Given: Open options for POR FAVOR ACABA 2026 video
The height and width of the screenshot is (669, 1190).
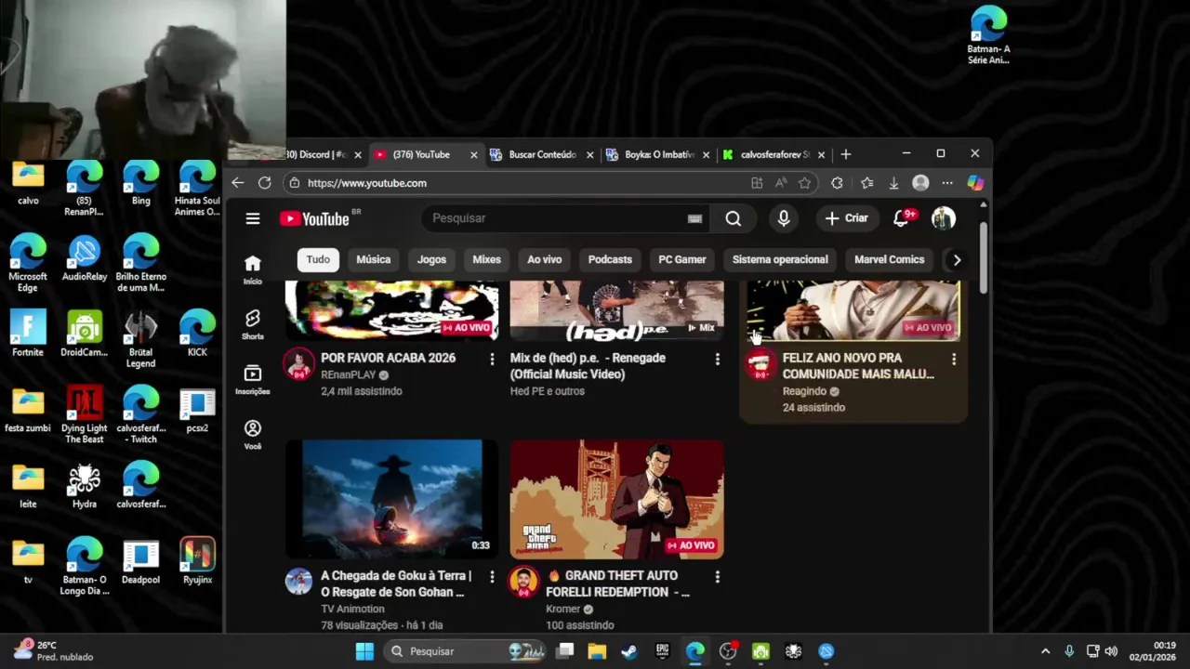Looking at the screenshot, I should (492, 359).
